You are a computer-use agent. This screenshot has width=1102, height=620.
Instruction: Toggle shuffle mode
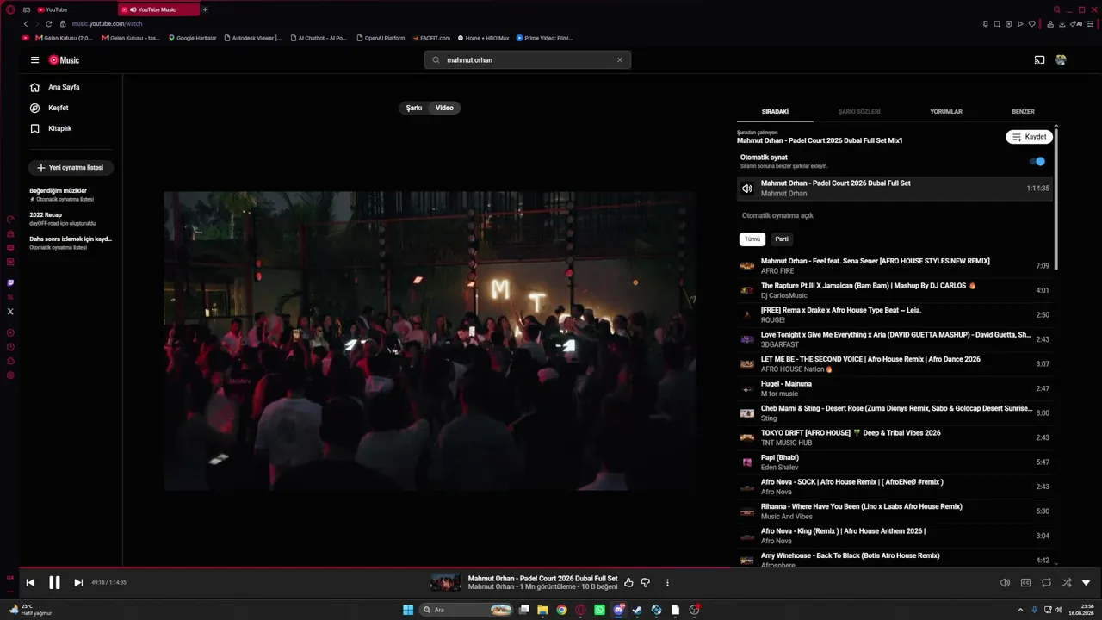(x=1067, y=583)
